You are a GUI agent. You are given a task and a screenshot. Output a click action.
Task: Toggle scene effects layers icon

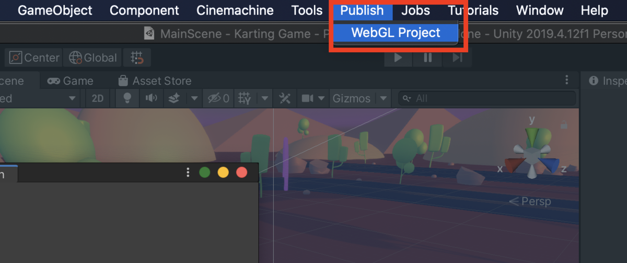[175, 98]
